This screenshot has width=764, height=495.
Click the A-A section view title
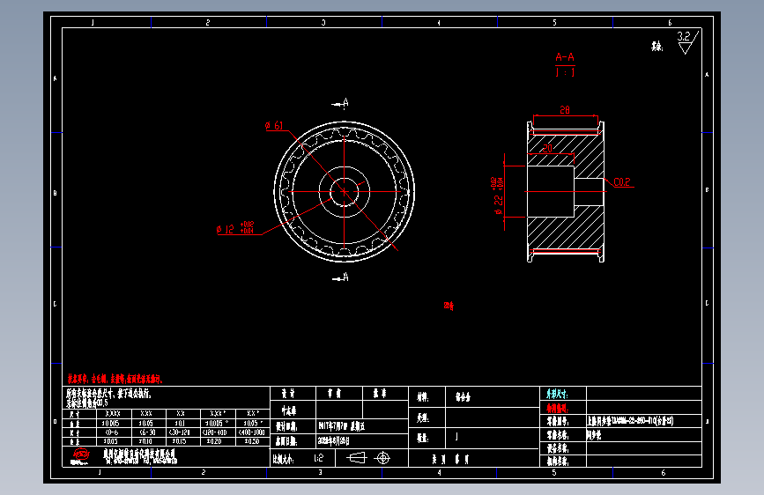point(565,57)
